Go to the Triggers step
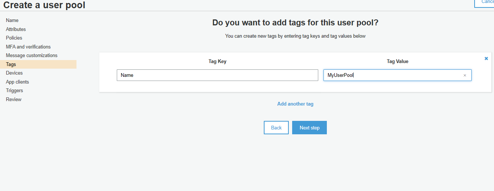494x191 pixels. coord(15,91)
